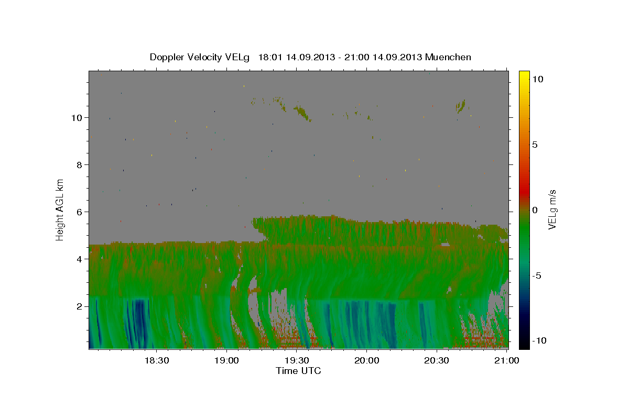Click the '20:00' time axis label
This screenshot has height=419, width=629.
[x=367, y=360]
